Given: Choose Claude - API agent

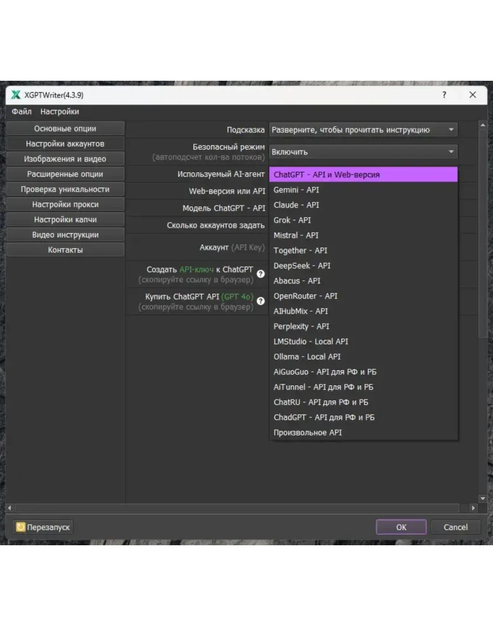Looking at the screenshot, I should click(364, 205).
